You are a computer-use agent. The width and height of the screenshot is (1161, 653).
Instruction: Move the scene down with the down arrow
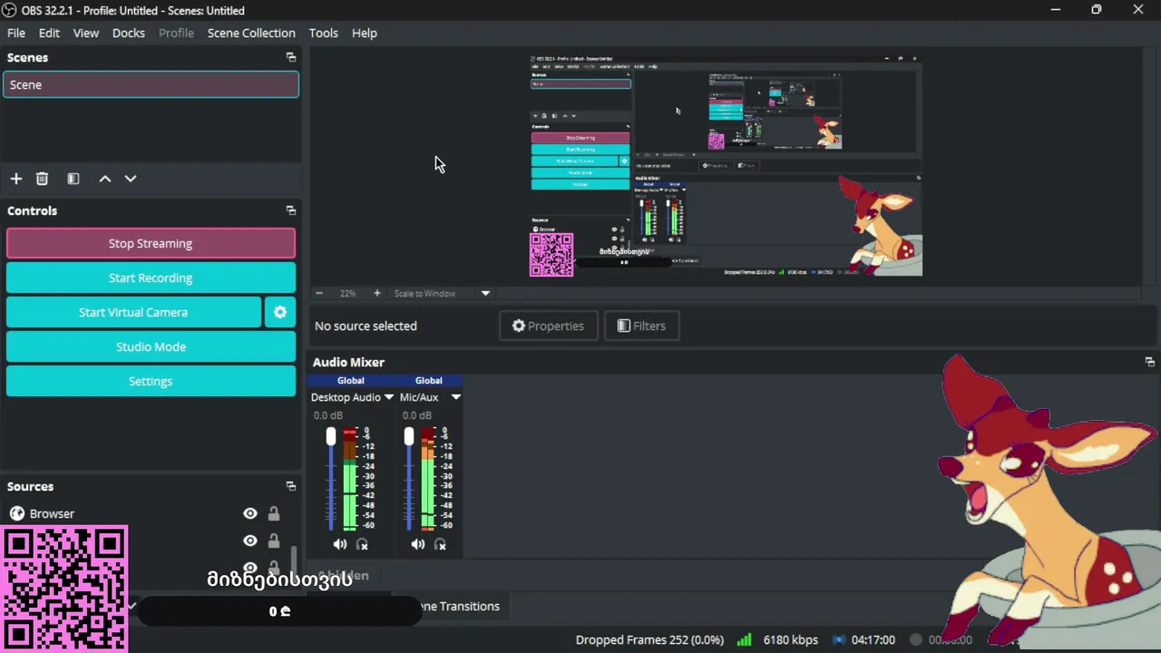click(131, 179)
